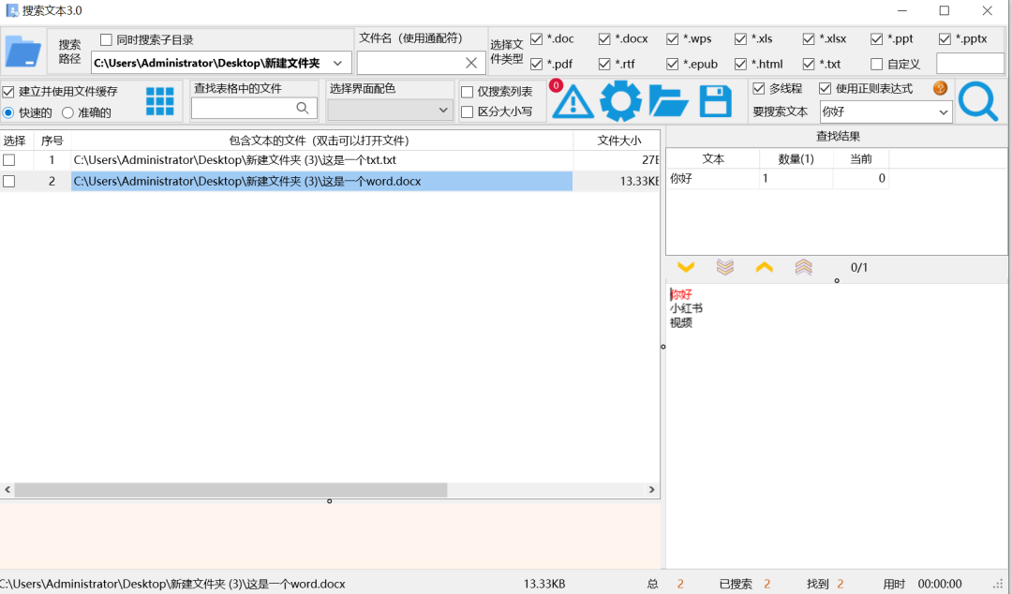Enable the 同时搜索子目录 checkbox
This screenshot has height=594, width=1012.
point(106,40)
